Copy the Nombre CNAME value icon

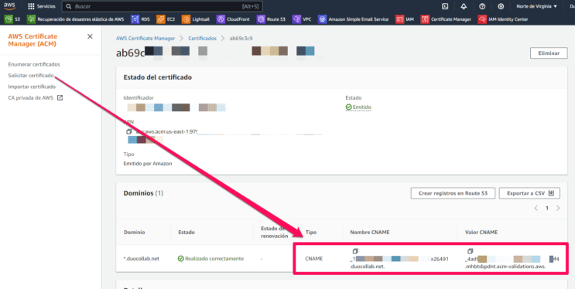(354, 251)
